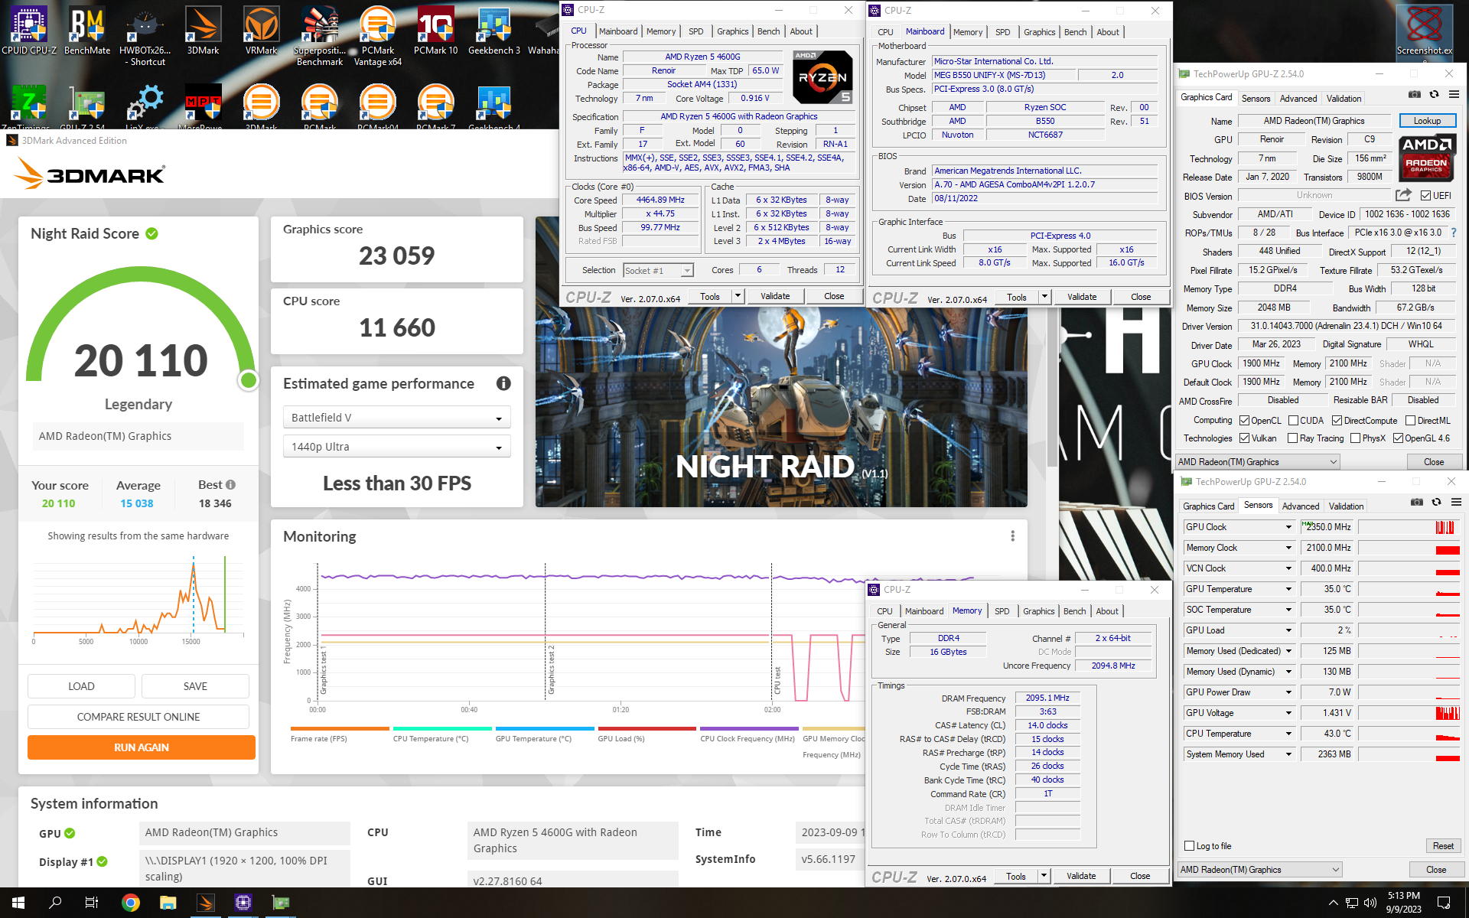Image resolution: width=1469 pixels, height=918 pixels.
Task: Toggle Ray Tracing checkbox
Action: 1292,438
